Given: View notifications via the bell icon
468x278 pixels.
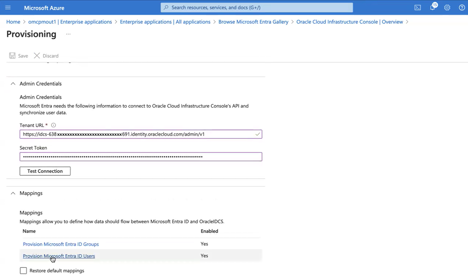Looking at the screenshot, I should [x=432, y=7].
